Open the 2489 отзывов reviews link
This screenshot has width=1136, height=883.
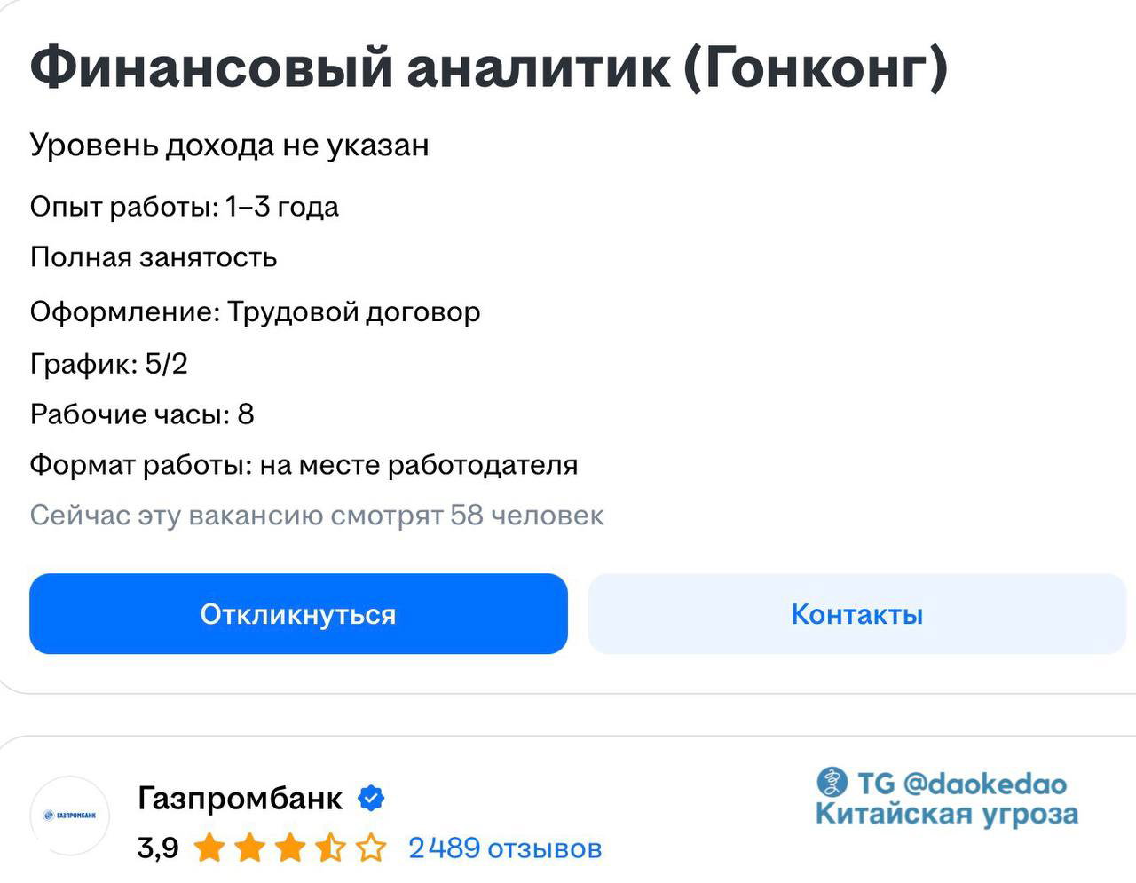tap(504, 848)
